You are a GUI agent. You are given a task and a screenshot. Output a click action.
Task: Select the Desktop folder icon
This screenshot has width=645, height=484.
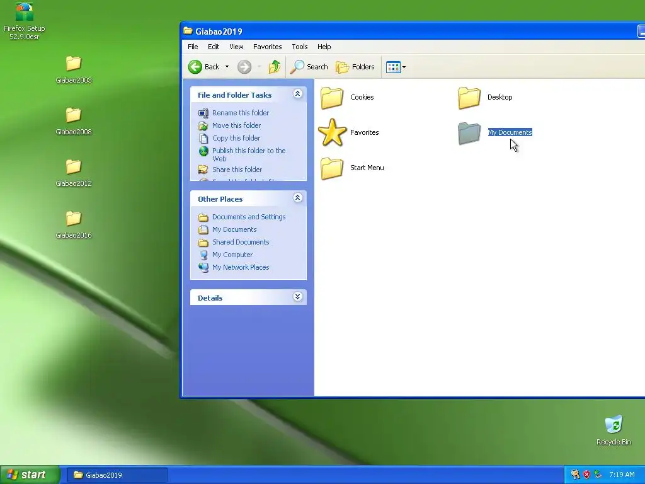(469, 98)
